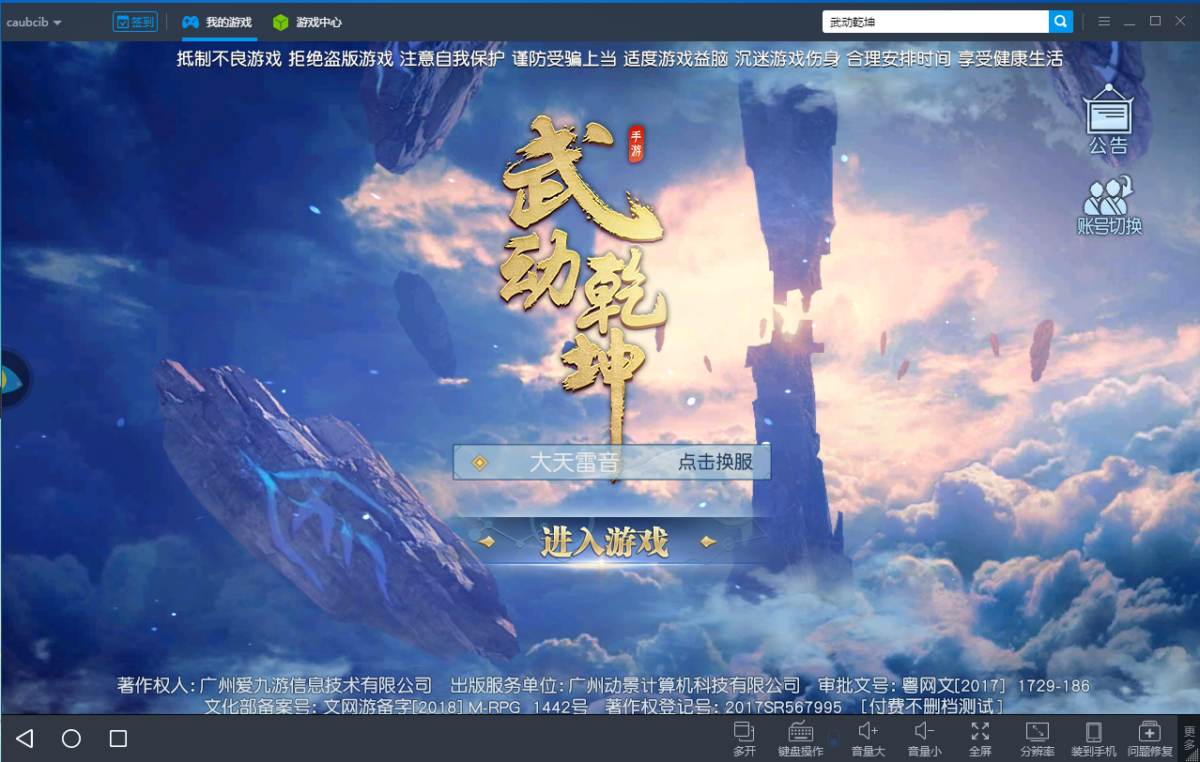The image size is (1200, 762).
Task: Increase volume with the 音量大 icon
Action: [x=867, y=739]
